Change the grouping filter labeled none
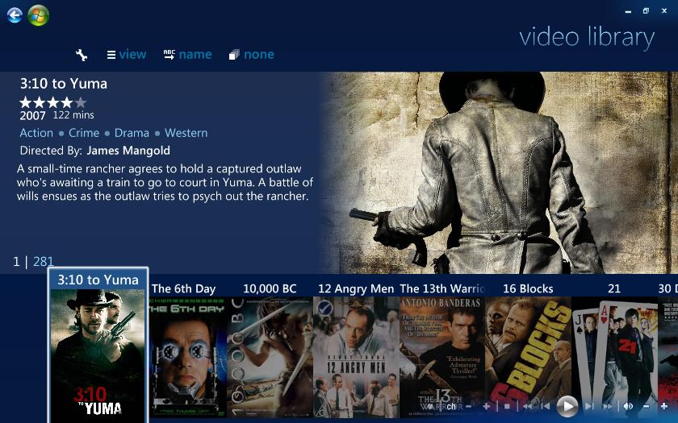678x423 pixels. pos(252,55)
